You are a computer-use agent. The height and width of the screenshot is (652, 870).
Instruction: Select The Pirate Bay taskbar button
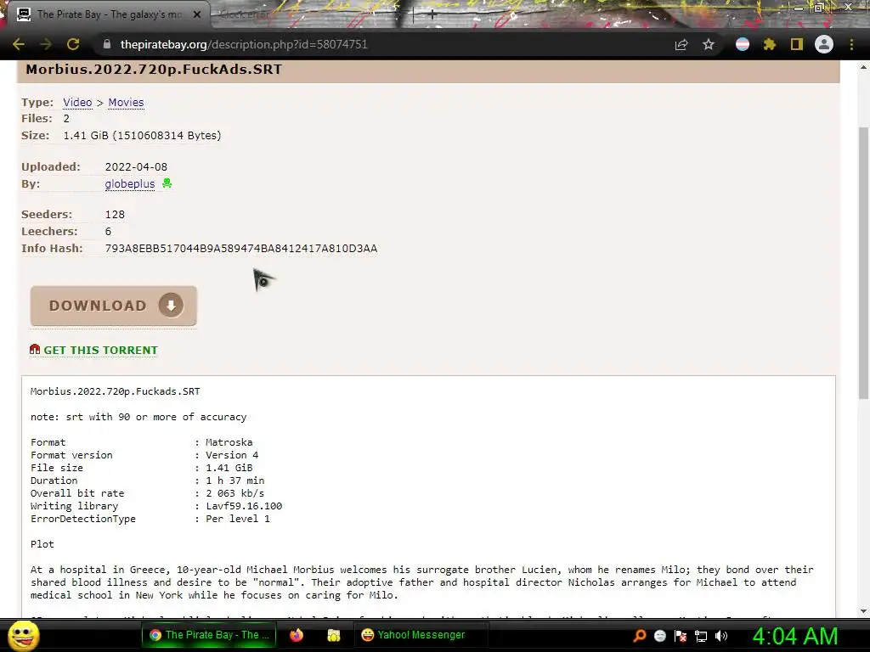[209, 635]
